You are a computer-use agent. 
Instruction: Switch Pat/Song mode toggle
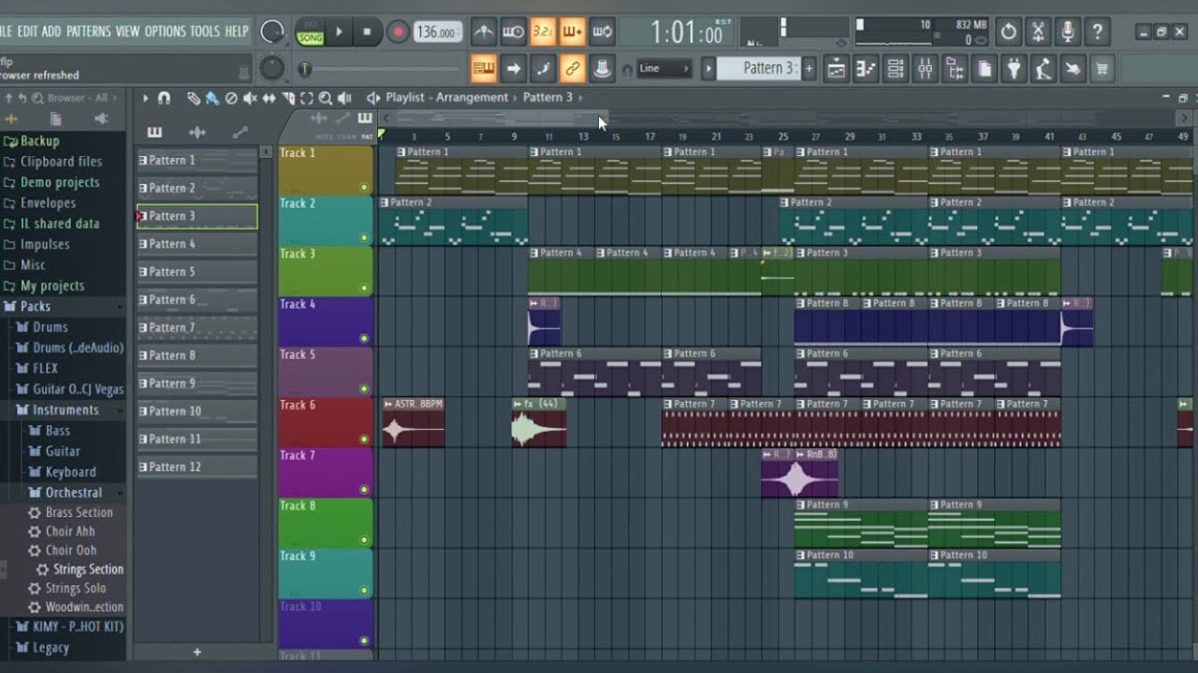click(x=310, y=33)
